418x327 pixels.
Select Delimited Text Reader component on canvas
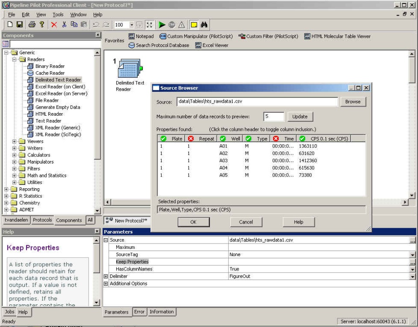tap(130, 68)
